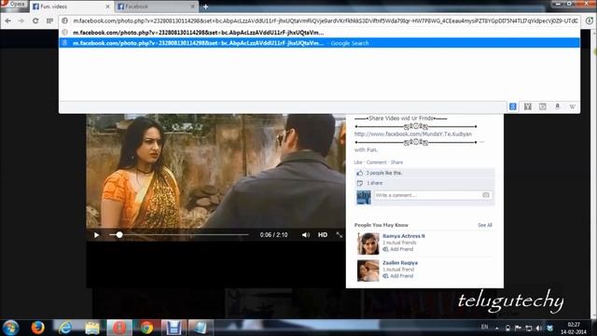Select first m.facebook.com URL suggestion
The width and height of the screenshot is (597, 336).
point(319,33)
